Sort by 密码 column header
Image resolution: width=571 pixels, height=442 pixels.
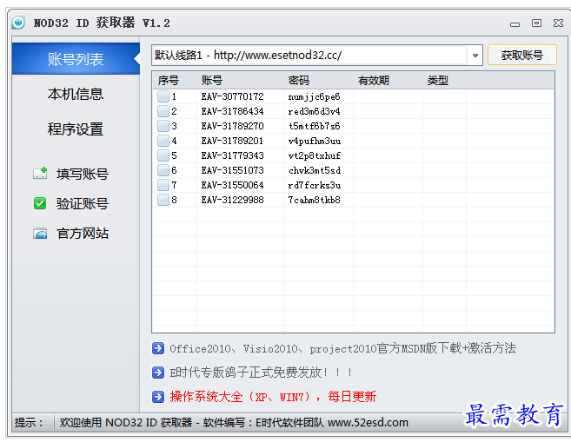(x=299, y=81)
